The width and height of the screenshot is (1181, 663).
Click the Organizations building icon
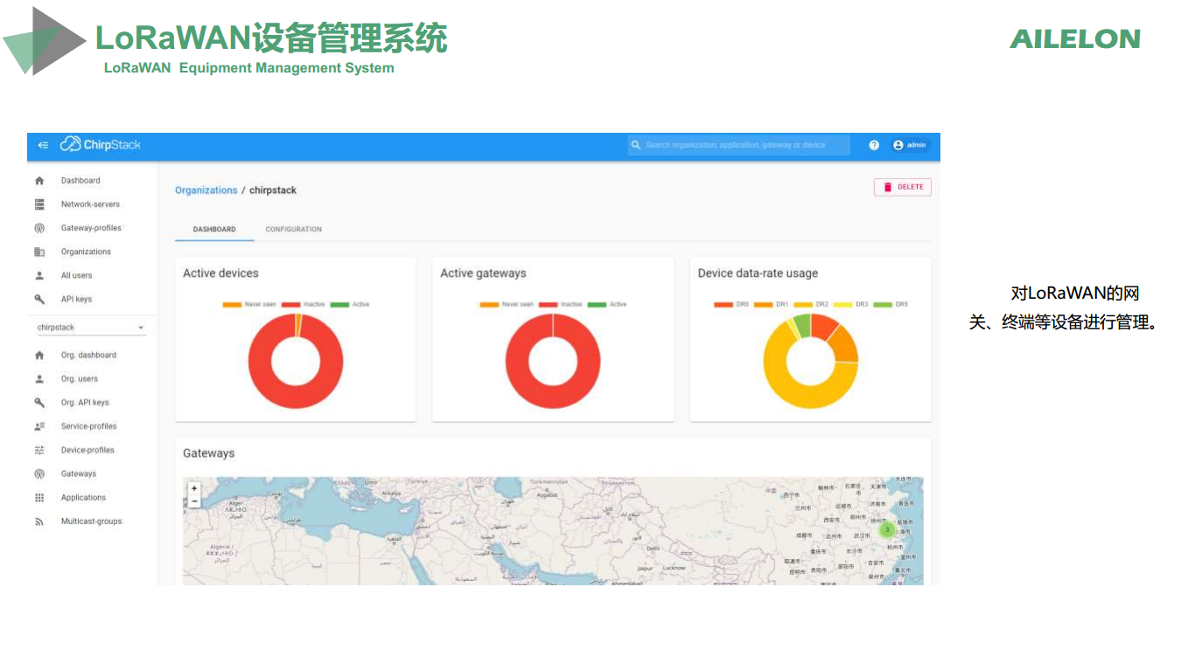[39, 252]
